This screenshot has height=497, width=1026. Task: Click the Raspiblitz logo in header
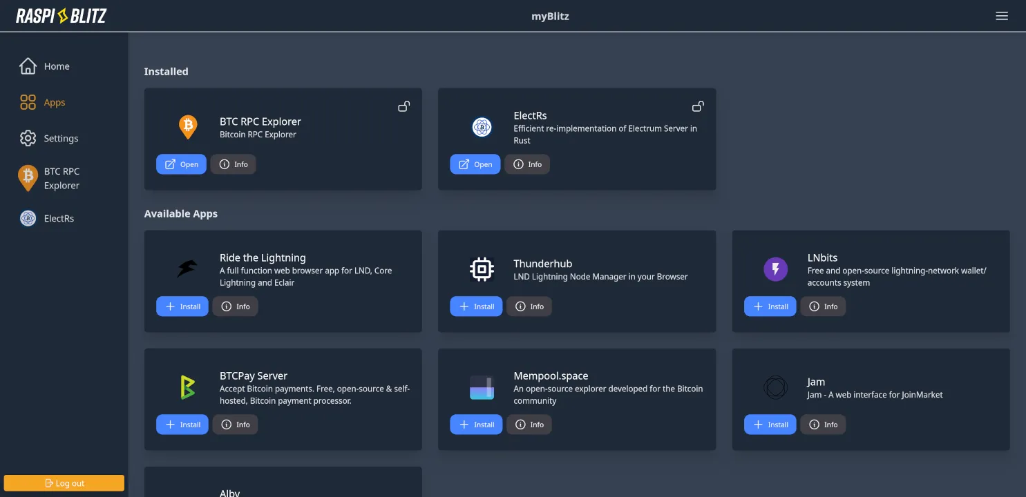click(x=61, y=16)
